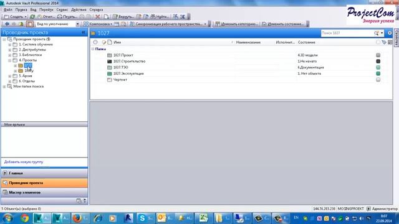Click Синхронизация рабочего пространства button
The width and height of the screenshot is (399, 224).
(168, 24)
